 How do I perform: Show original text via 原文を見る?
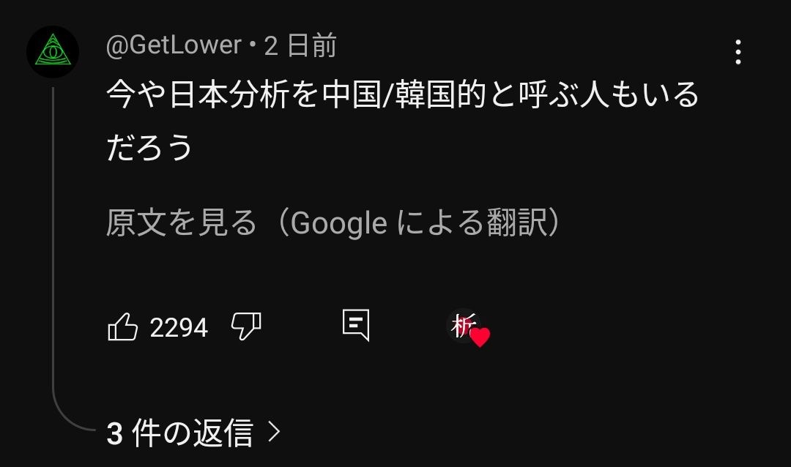[x=182, y=223]
